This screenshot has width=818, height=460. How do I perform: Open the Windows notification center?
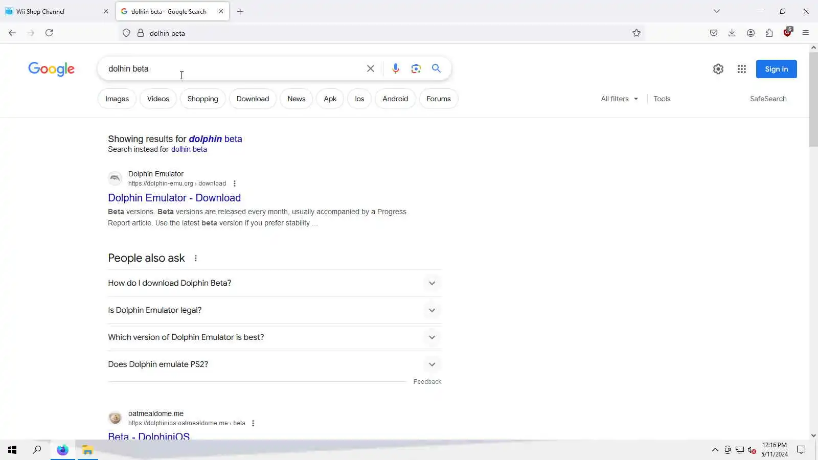click(x=801, y=450)
